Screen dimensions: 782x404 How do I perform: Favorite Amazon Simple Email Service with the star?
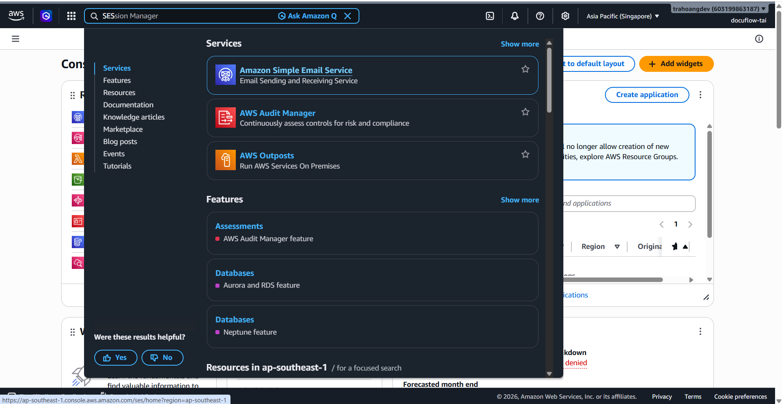[525, 69]
